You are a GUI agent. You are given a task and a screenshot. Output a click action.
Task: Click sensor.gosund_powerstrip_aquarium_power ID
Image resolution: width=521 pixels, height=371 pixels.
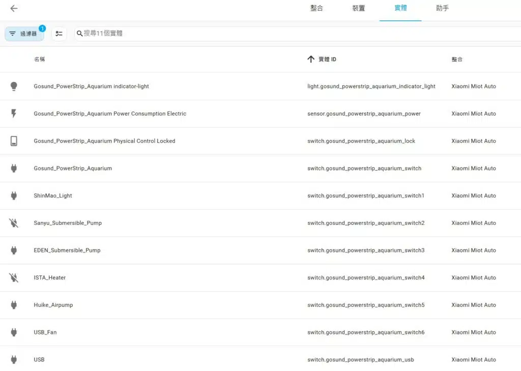pos(364,113)
